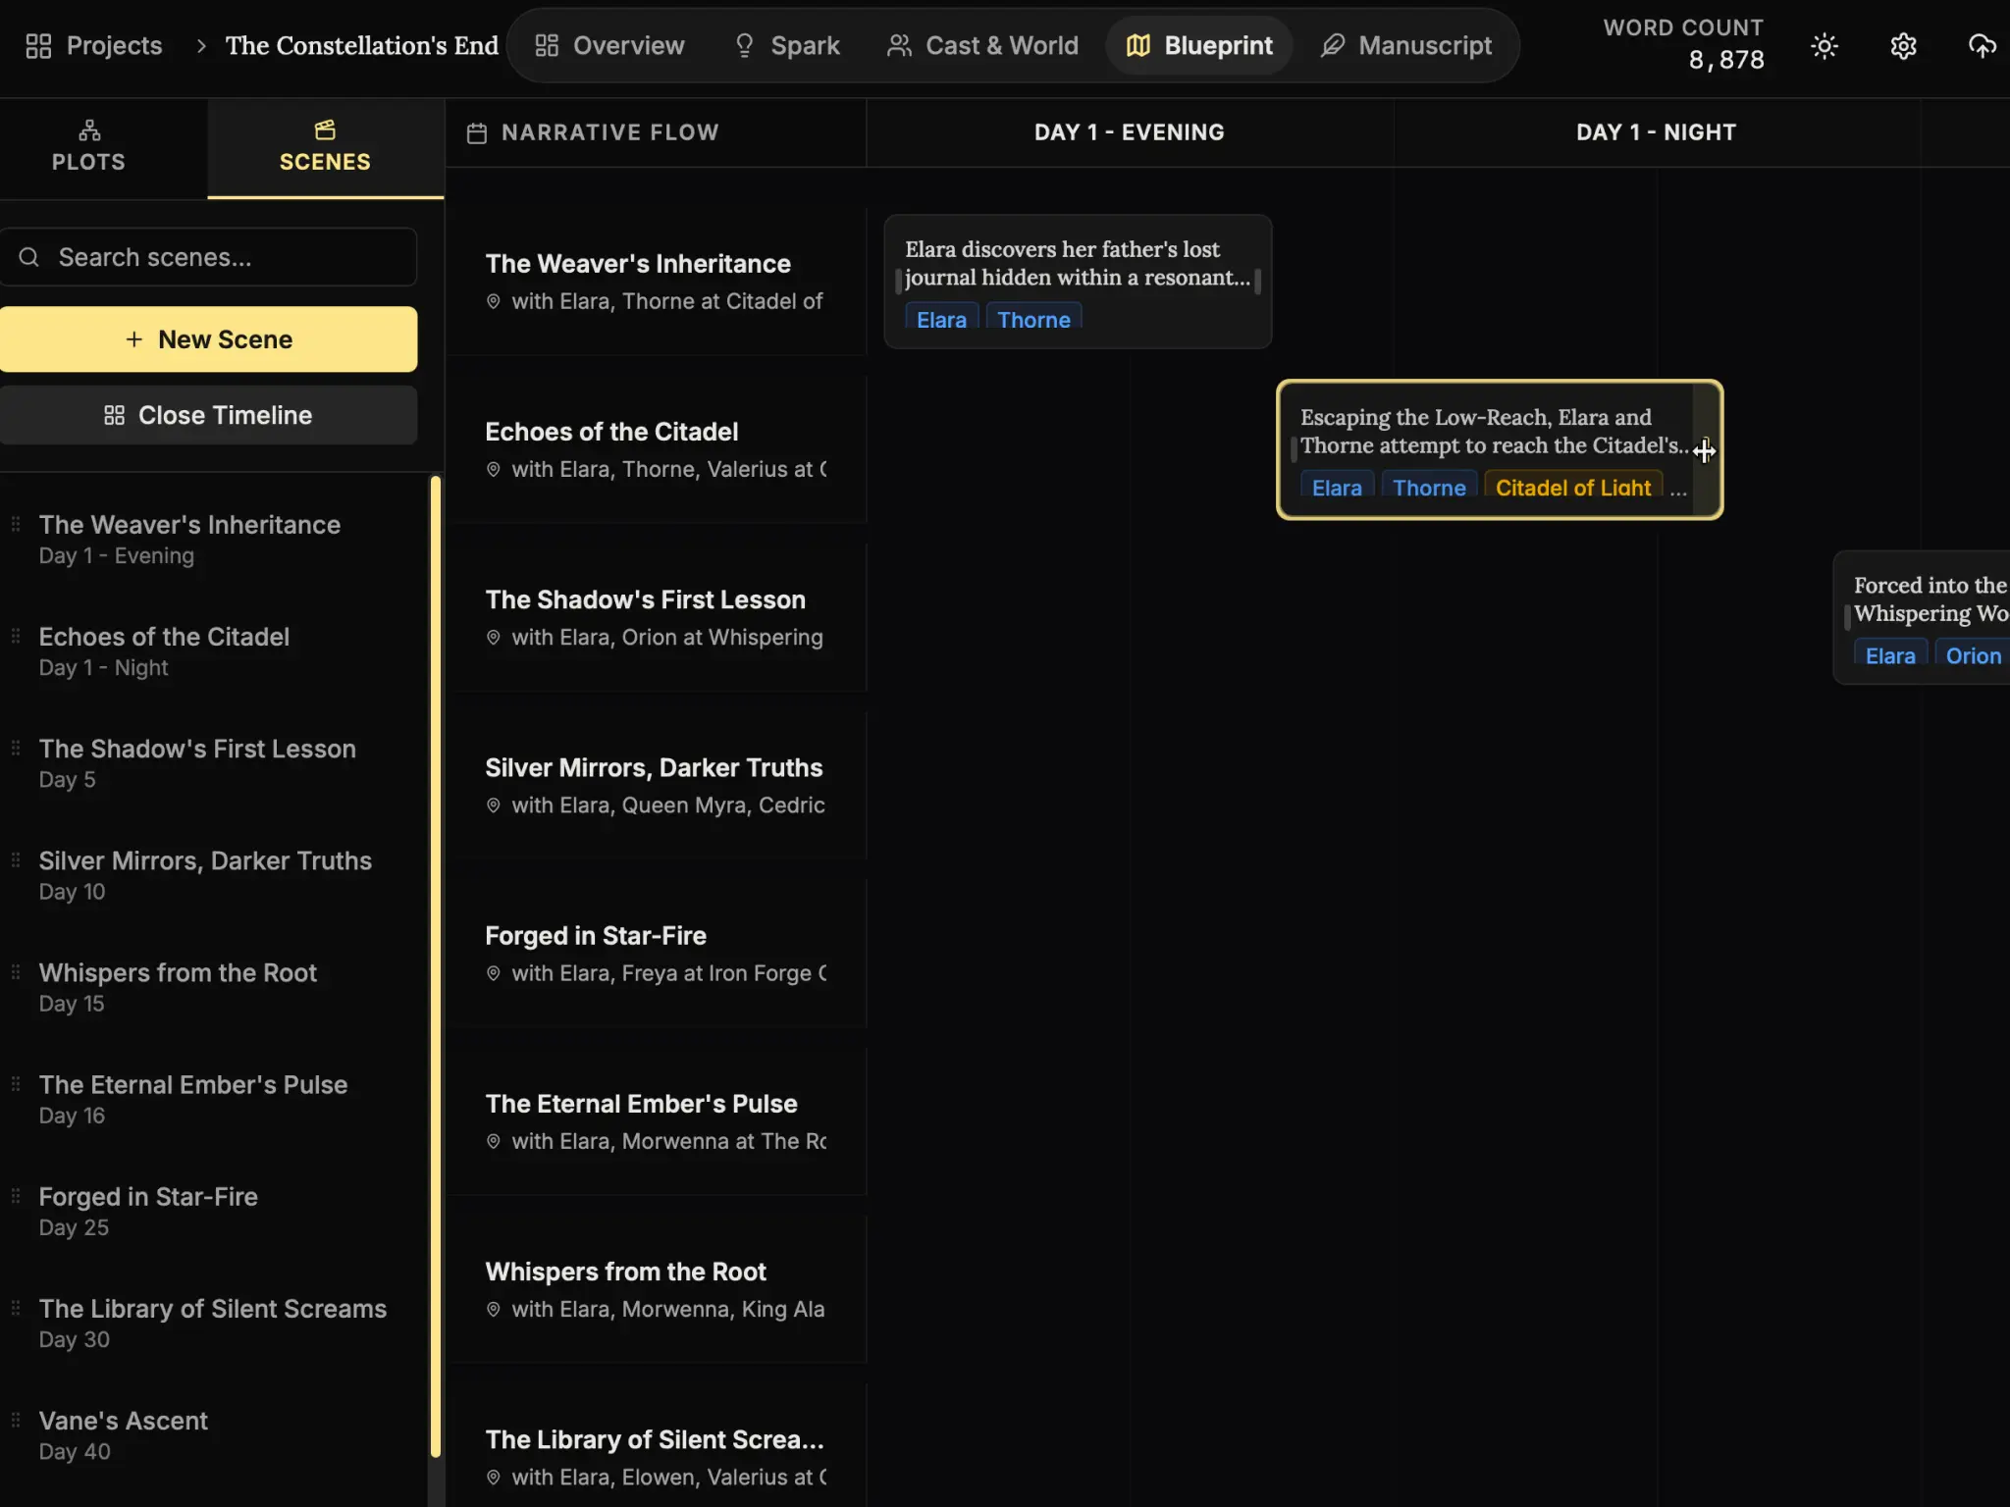This screenshot has width=2010, height=1507.
Task: Click New Scene button
Action: click(x=208, y=339)
